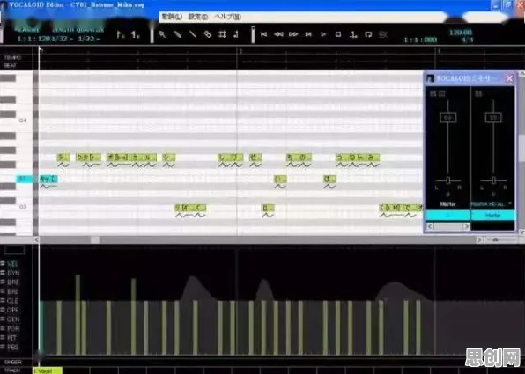Click the BEAT row label
The width and height of the screenshot is (525, 374).
[10, 66]
